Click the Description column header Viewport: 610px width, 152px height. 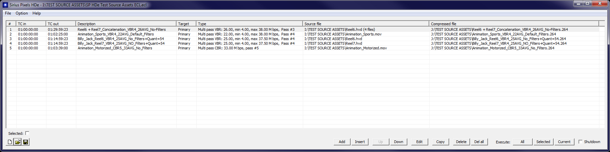coord(126,24)
